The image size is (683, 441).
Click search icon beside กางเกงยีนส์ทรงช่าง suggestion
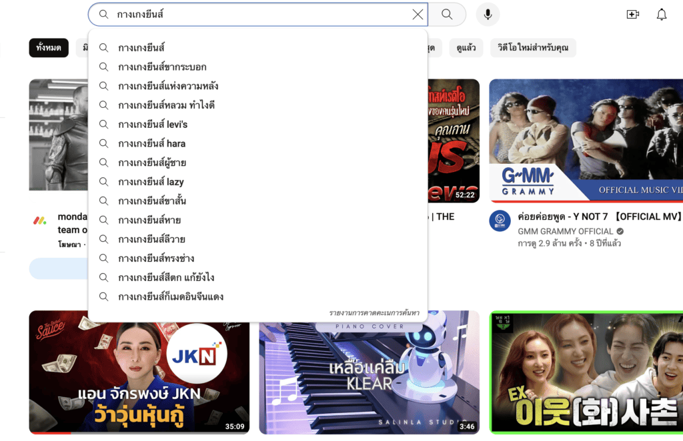(x=103, y=258)
